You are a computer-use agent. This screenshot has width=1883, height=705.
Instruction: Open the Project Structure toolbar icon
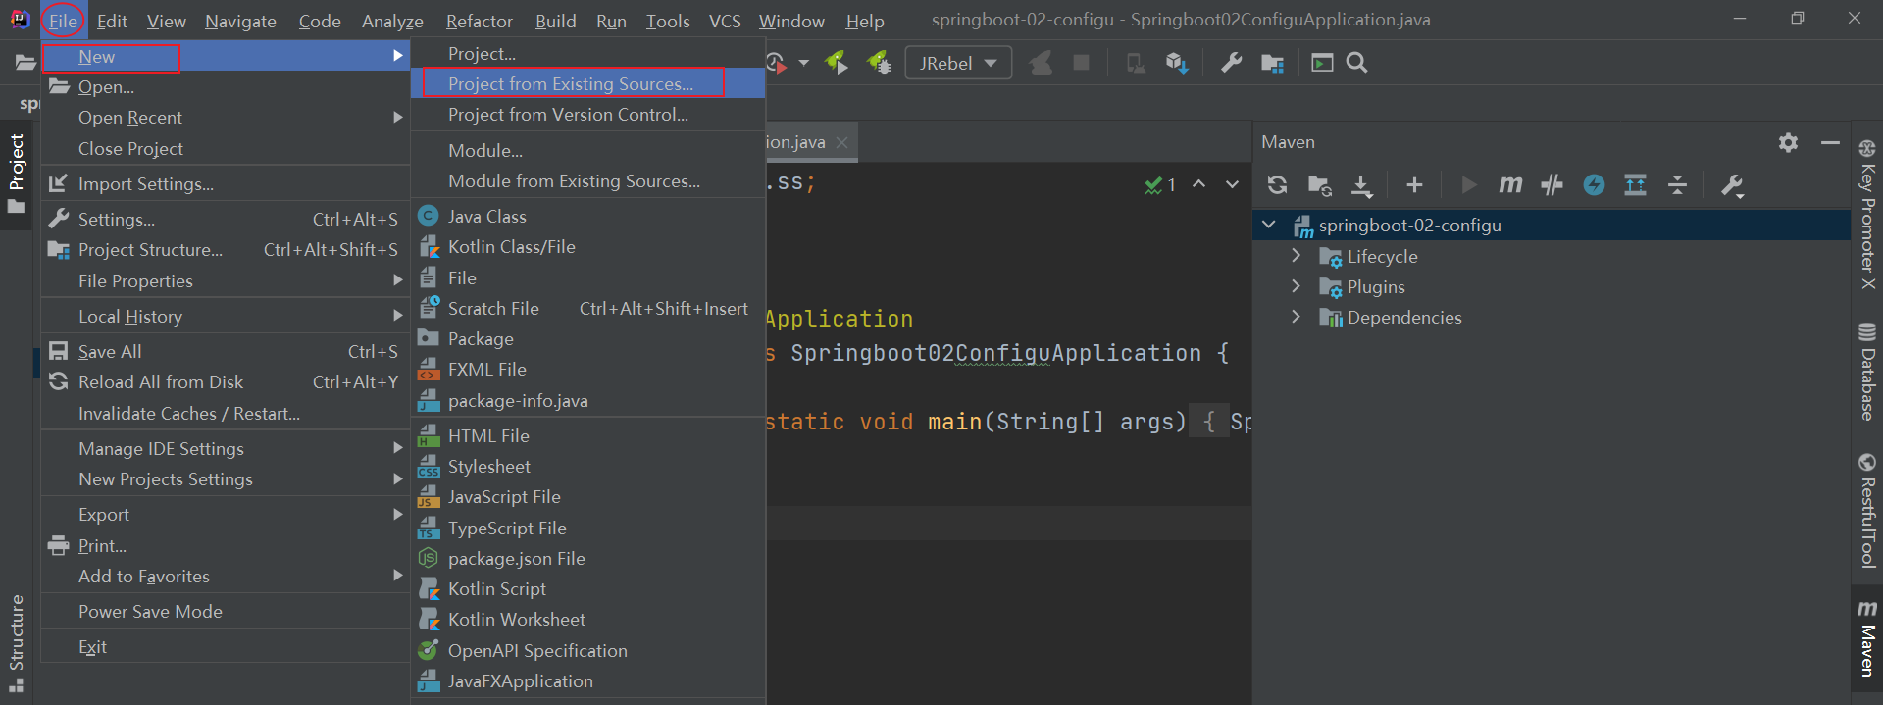[1272, 63]
